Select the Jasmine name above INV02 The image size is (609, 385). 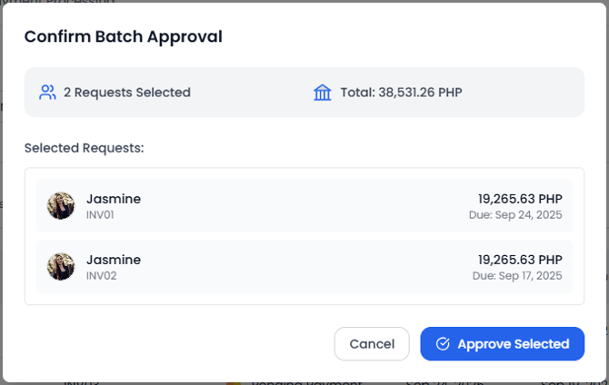(114, 260)
